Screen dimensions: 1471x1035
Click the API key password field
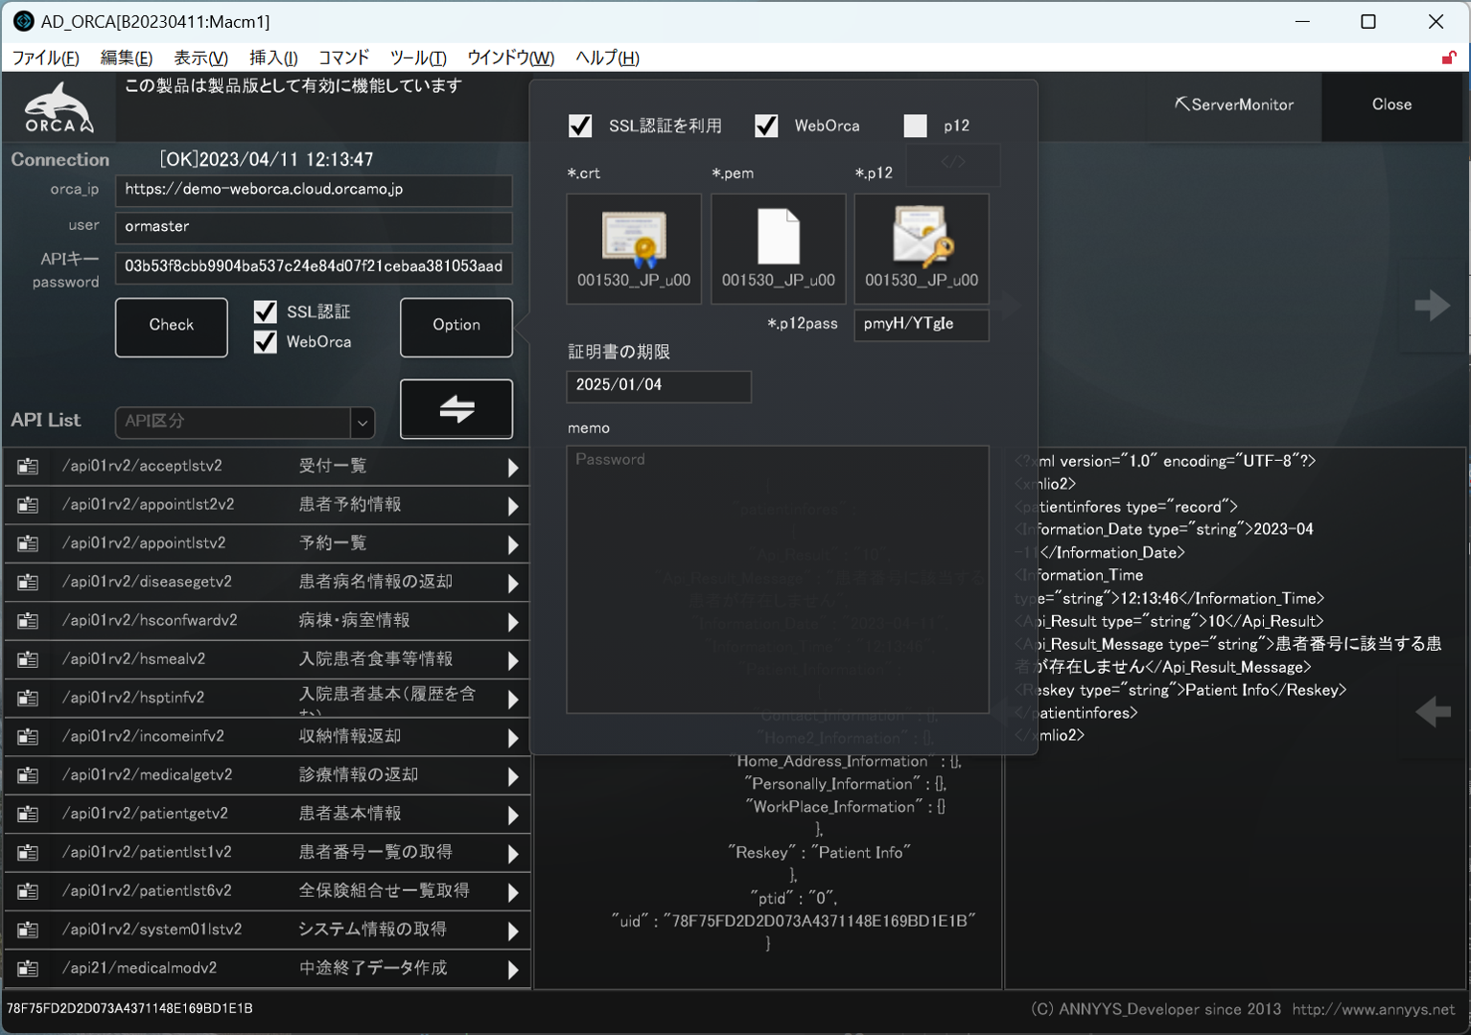pyautogui.click(x=314, y=267)
